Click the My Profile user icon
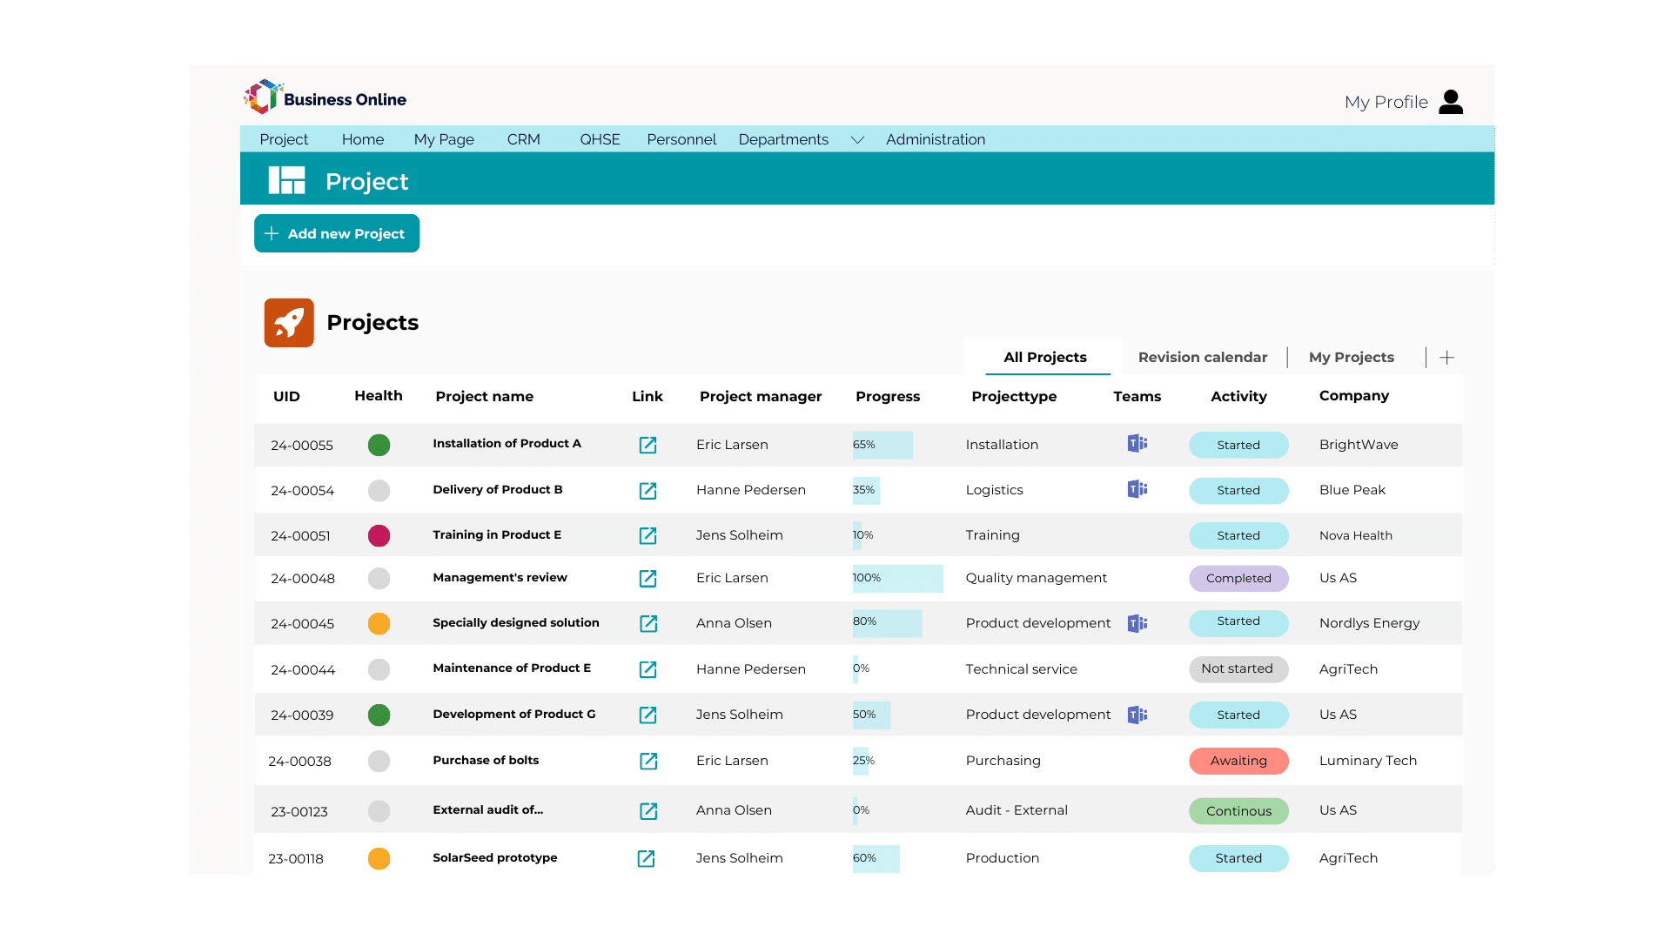 pos(1451,102)
